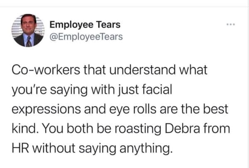Click the word 'Employee' in display name
The height and width of the screenshot is (168, 249).
72,25
